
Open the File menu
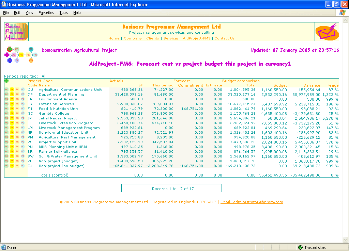coord(6,13)
